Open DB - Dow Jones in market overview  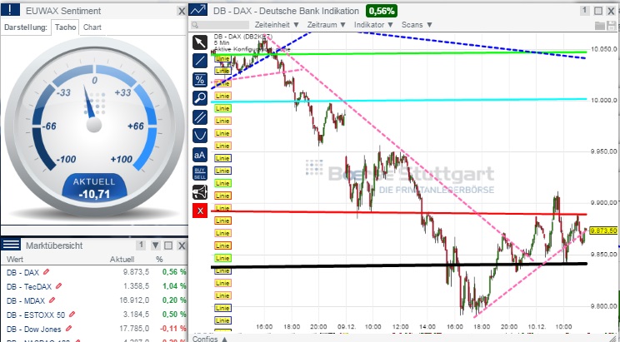pyautogui.click(x=34, y=329)
